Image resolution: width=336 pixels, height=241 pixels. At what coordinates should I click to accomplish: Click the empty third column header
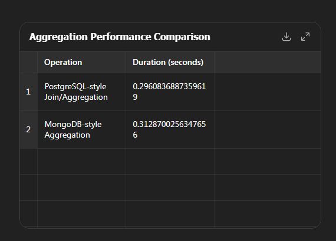tap(268, 62)
